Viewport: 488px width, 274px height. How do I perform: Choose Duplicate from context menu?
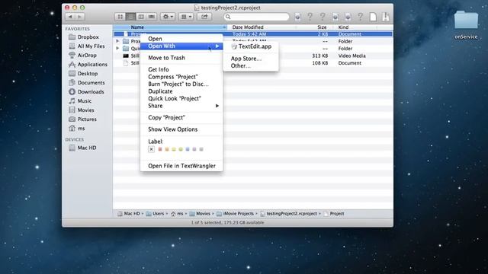pos(181,91)
